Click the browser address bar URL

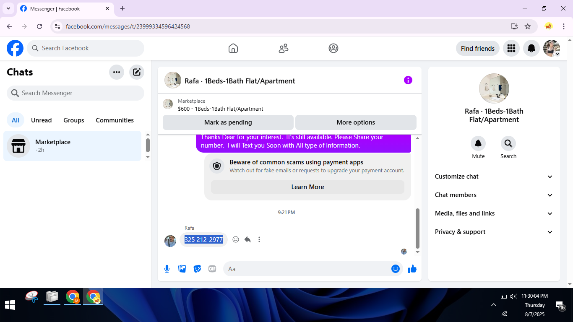(128, 26)
